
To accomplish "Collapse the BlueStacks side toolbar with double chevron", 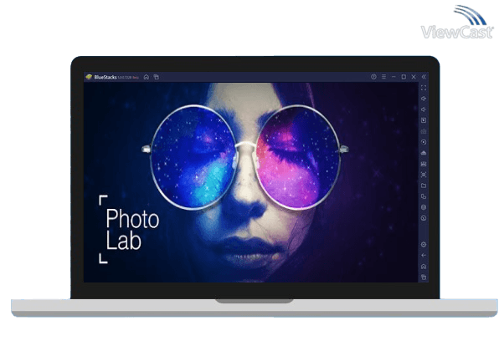I will 424,77.
